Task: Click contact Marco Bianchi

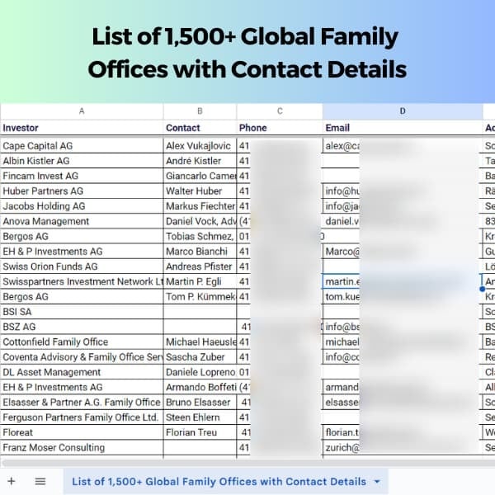Action: (200, 252)
